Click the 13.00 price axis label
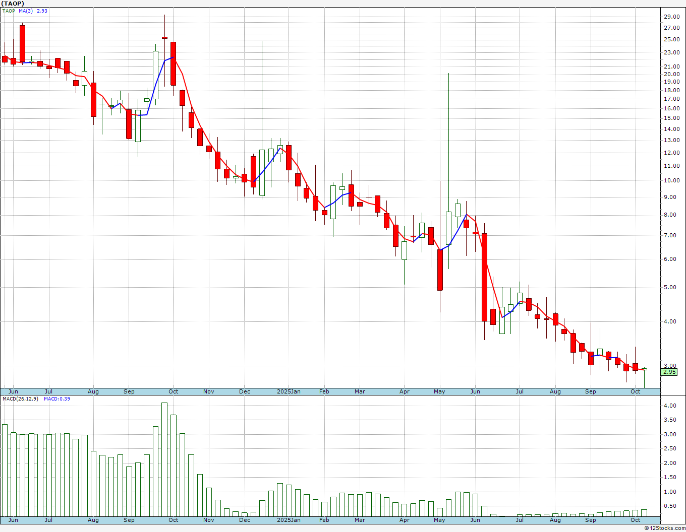The width and height of the screenshot is (686, 532). pyautogui.click(x=671, y=140)
